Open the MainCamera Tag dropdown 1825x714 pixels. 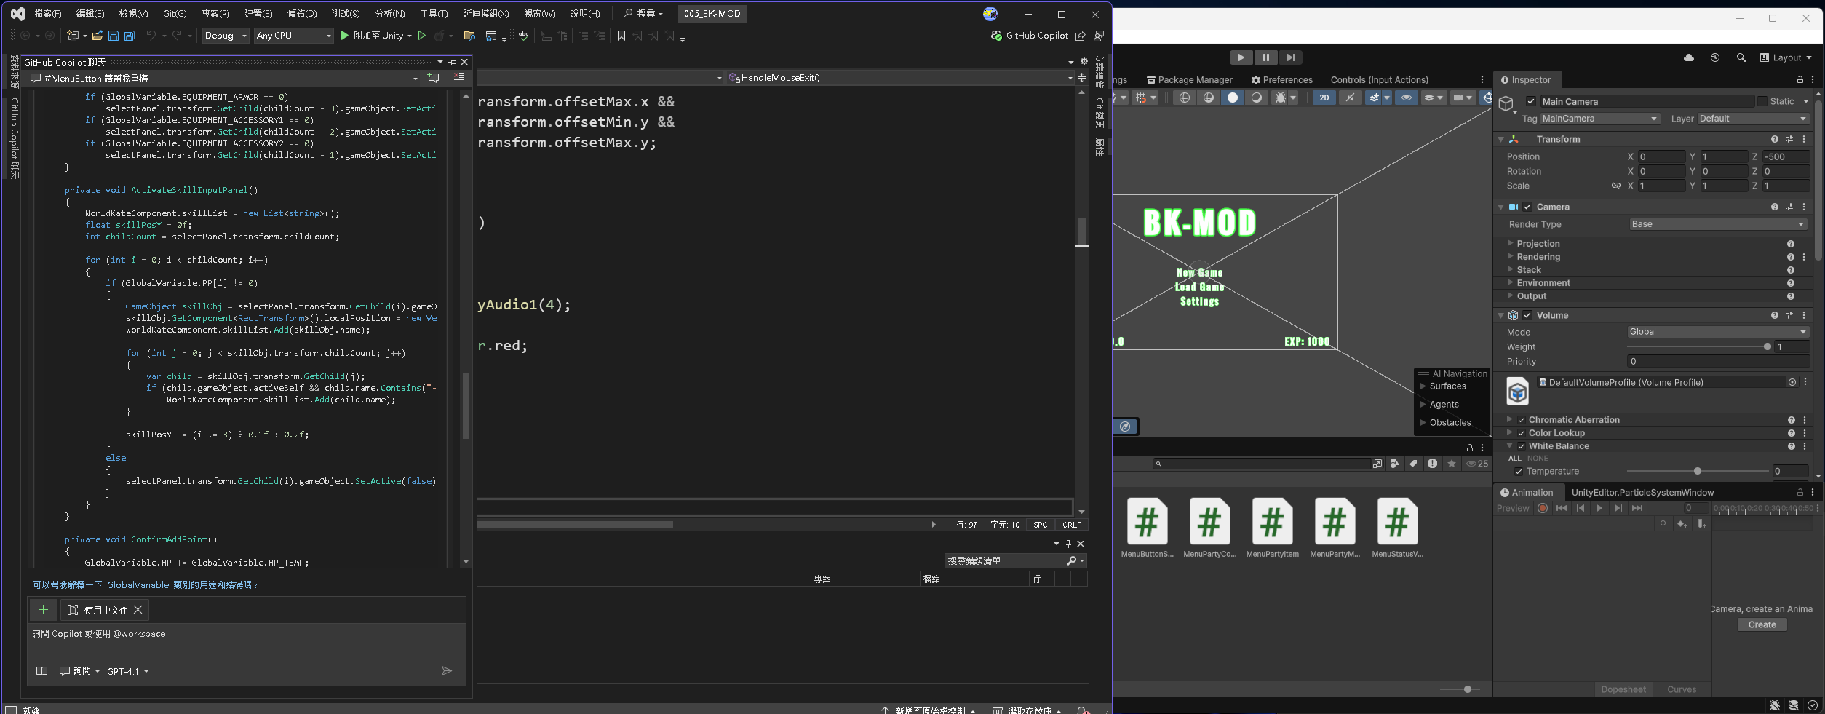click(1599, 119)
